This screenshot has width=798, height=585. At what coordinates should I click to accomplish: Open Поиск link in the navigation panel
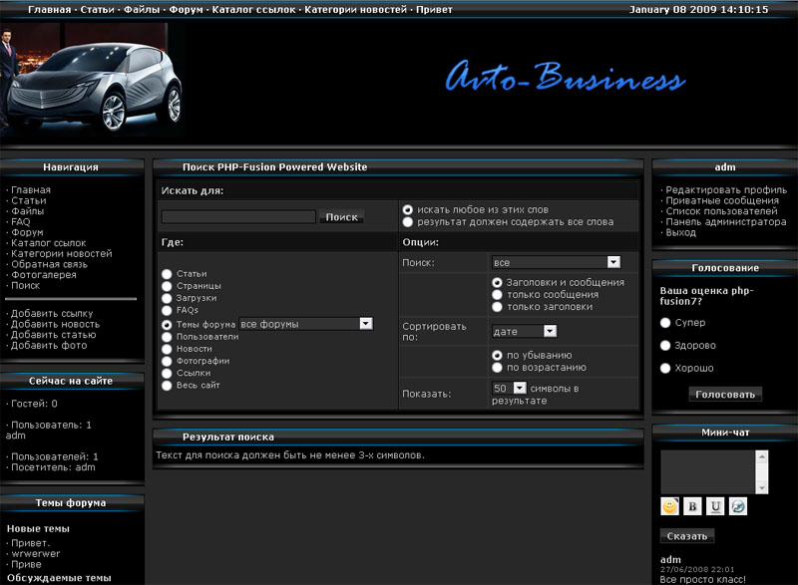pyautogui.click(x=26, y=286)
